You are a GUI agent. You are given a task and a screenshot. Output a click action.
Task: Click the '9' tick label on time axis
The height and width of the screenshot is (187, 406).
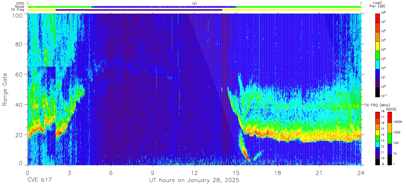tap(153, 173)
